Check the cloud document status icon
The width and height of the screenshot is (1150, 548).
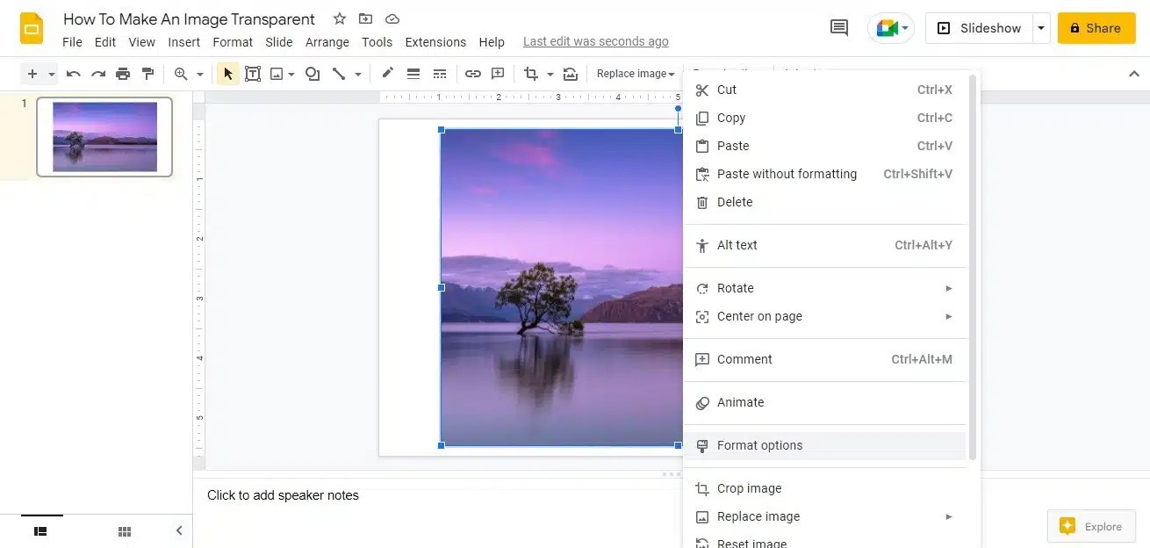392,18
